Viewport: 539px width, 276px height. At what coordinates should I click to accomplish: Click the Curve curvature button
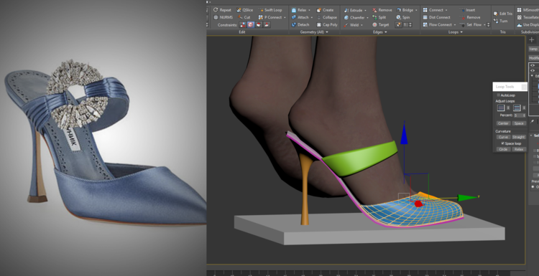(503, 137)
